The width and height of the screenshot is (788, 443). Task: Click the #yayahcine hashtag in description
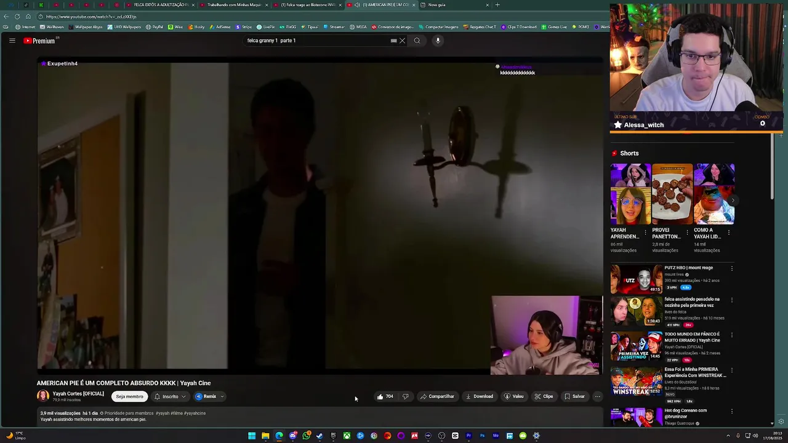pos(195,413)
